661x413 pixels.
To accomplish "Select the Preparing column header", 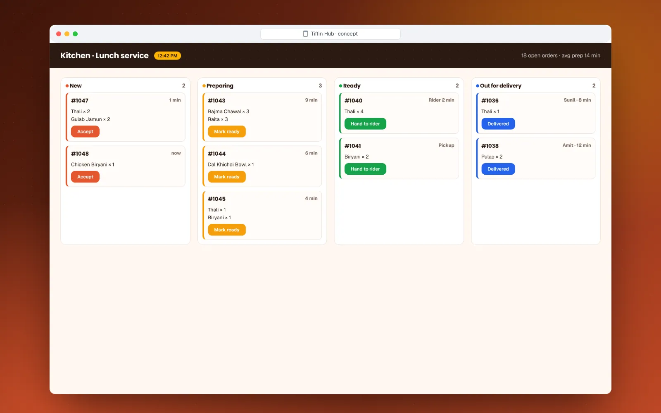I will pyautogui.click(x=220, y=86).
